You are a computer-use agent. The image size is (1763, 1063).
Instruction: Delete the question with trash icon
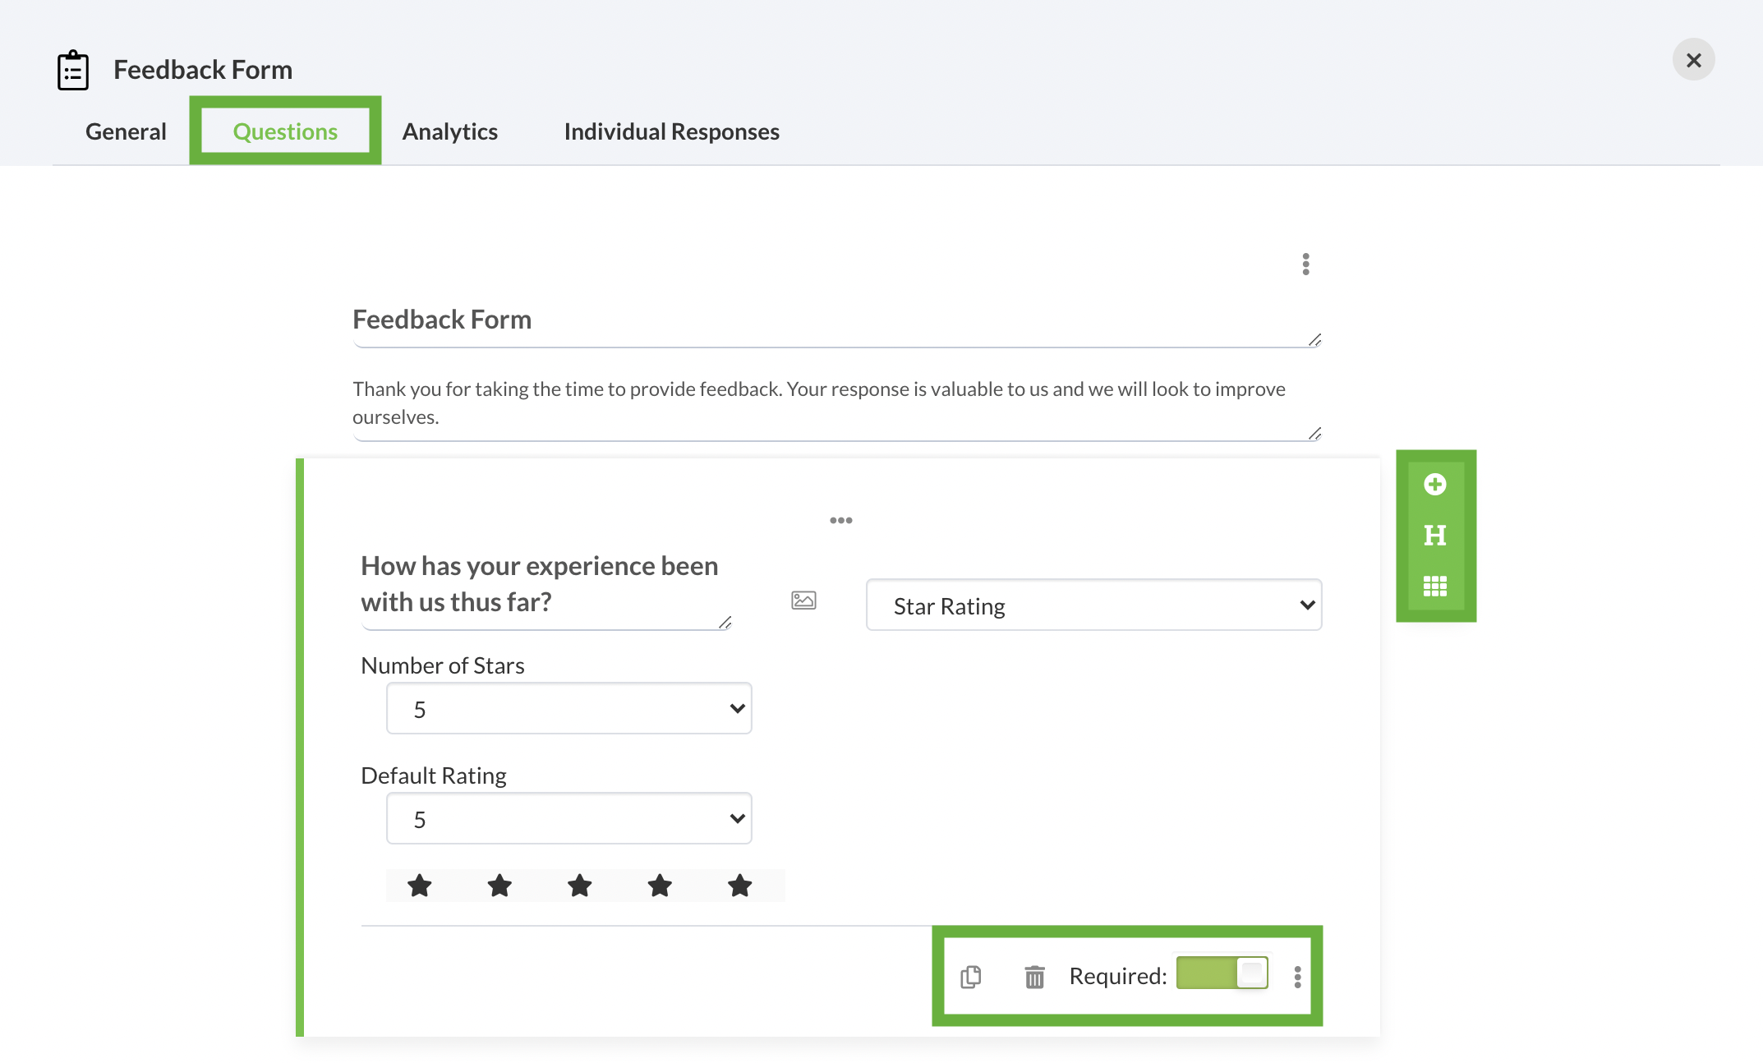click(x=1034, y=977)
